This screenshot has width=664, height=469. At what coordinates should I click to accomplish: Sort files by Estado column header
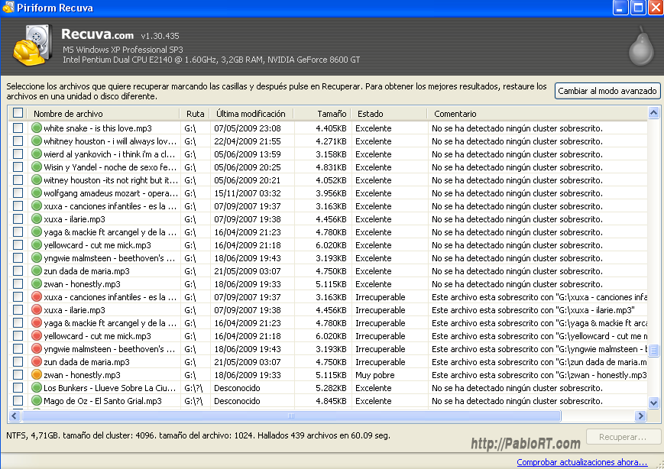[387, 114]
